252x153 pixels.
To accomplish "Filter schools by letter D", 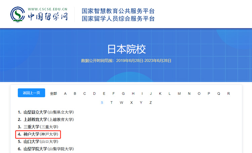I will pos(94,93).
